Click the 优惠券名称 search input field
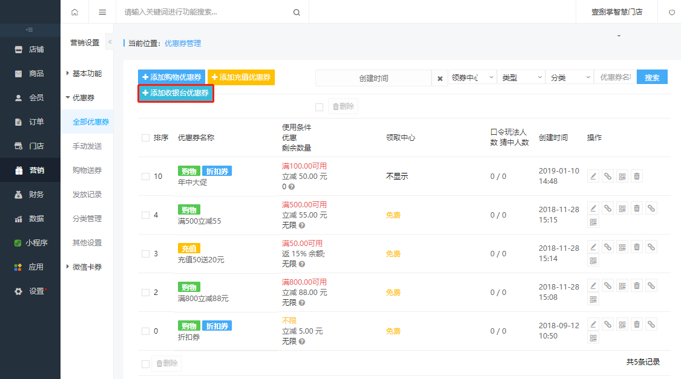 pyautogui.click(x=615, y=77)
